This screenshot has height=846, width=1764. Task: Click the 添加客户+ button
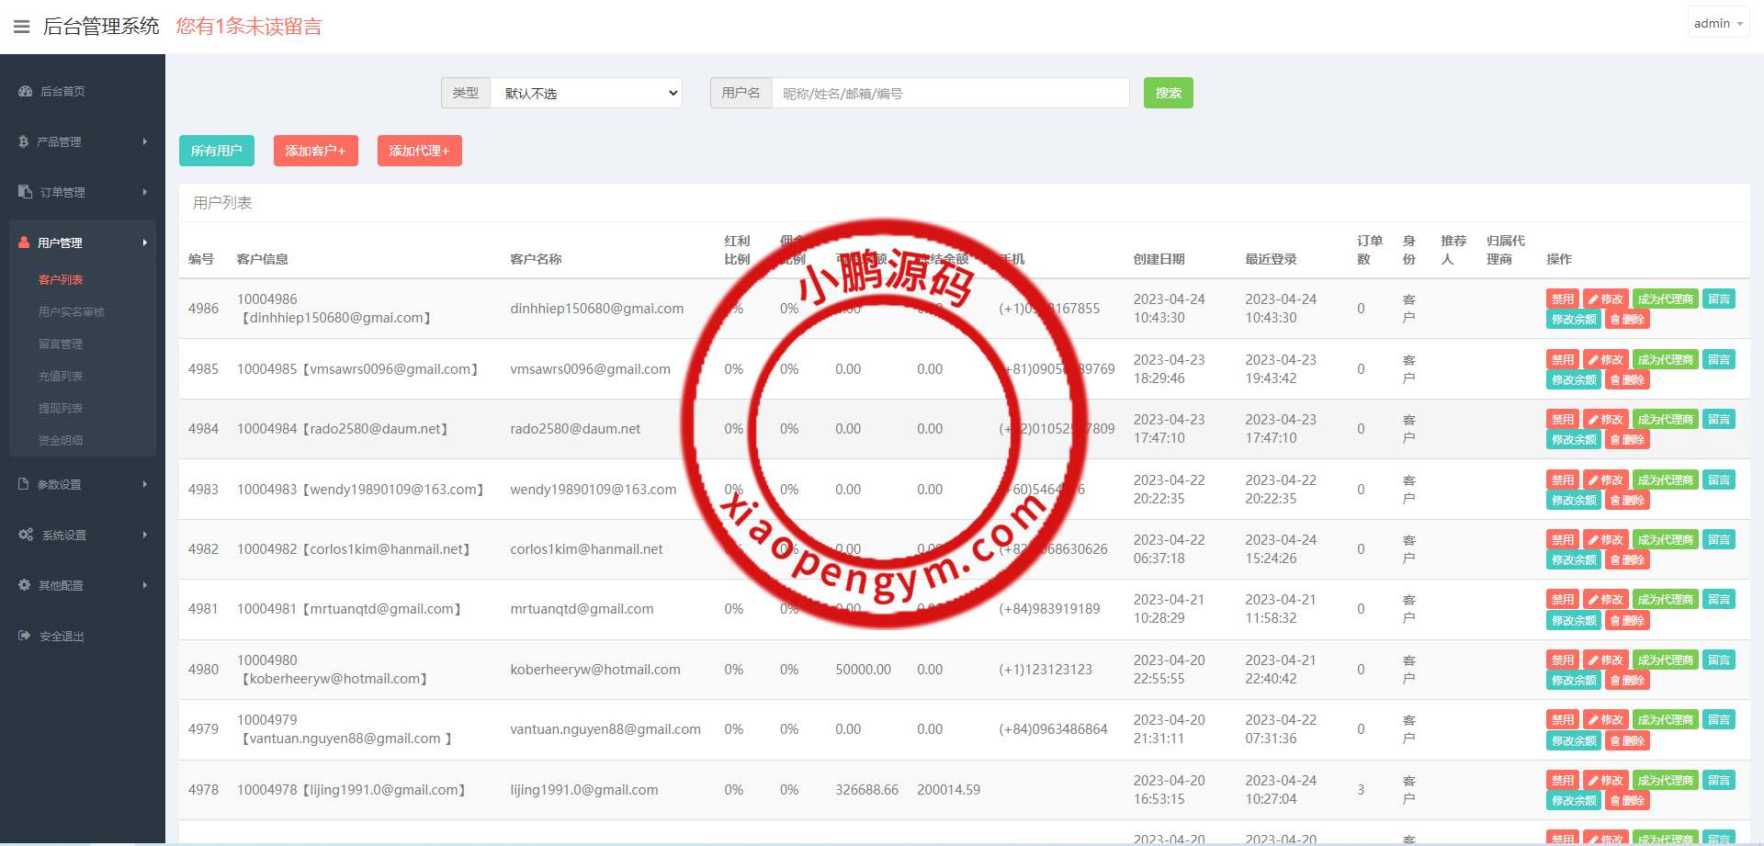point(315,151)
